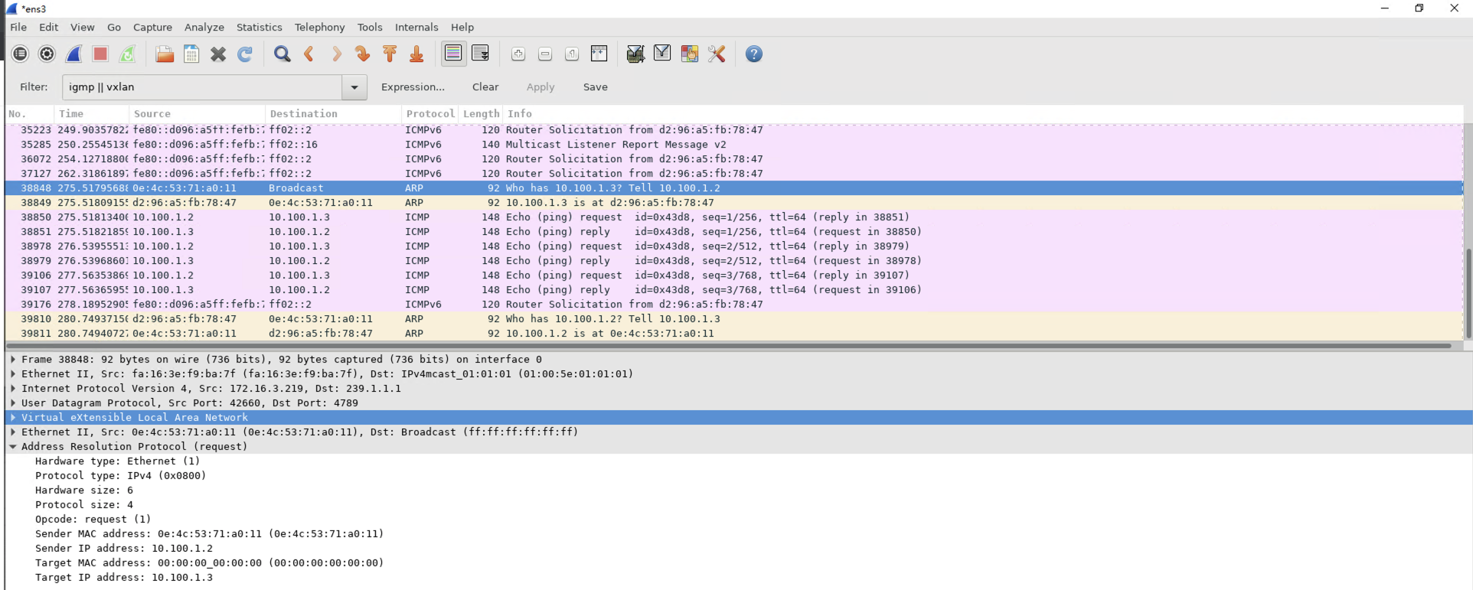Find a packet (magnifier icon)
The height and width of the screenshot is (590, 1473).
point(283,54)
